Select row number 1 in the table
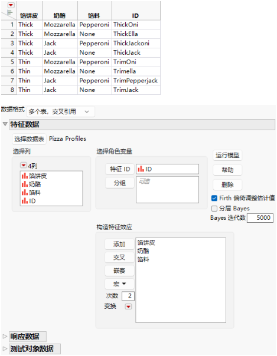This screenshot has width=277, height=356. [x=9, y=25]
